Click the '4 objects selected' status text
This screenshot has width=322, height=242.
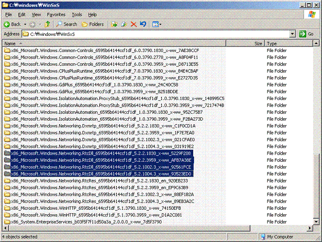20,237
